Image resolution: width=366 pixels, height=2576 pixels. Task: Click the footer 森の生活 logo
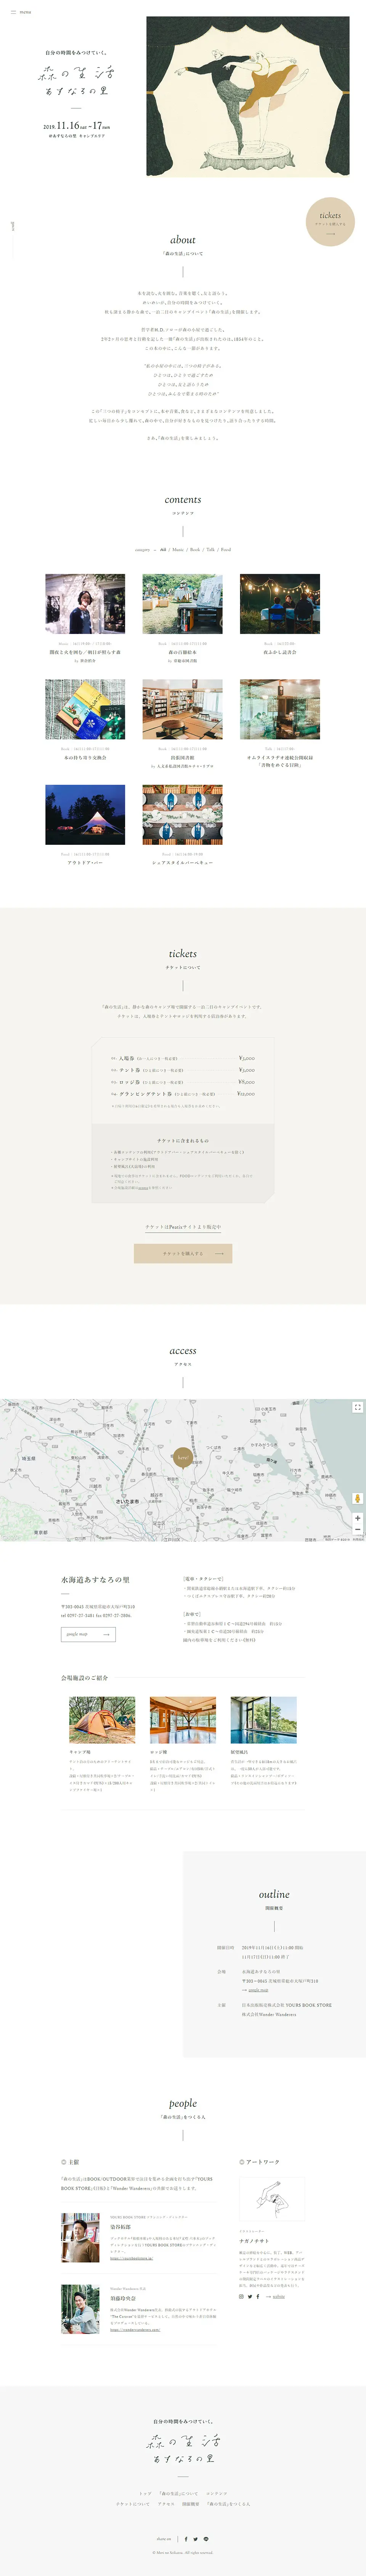[183, 2449]
